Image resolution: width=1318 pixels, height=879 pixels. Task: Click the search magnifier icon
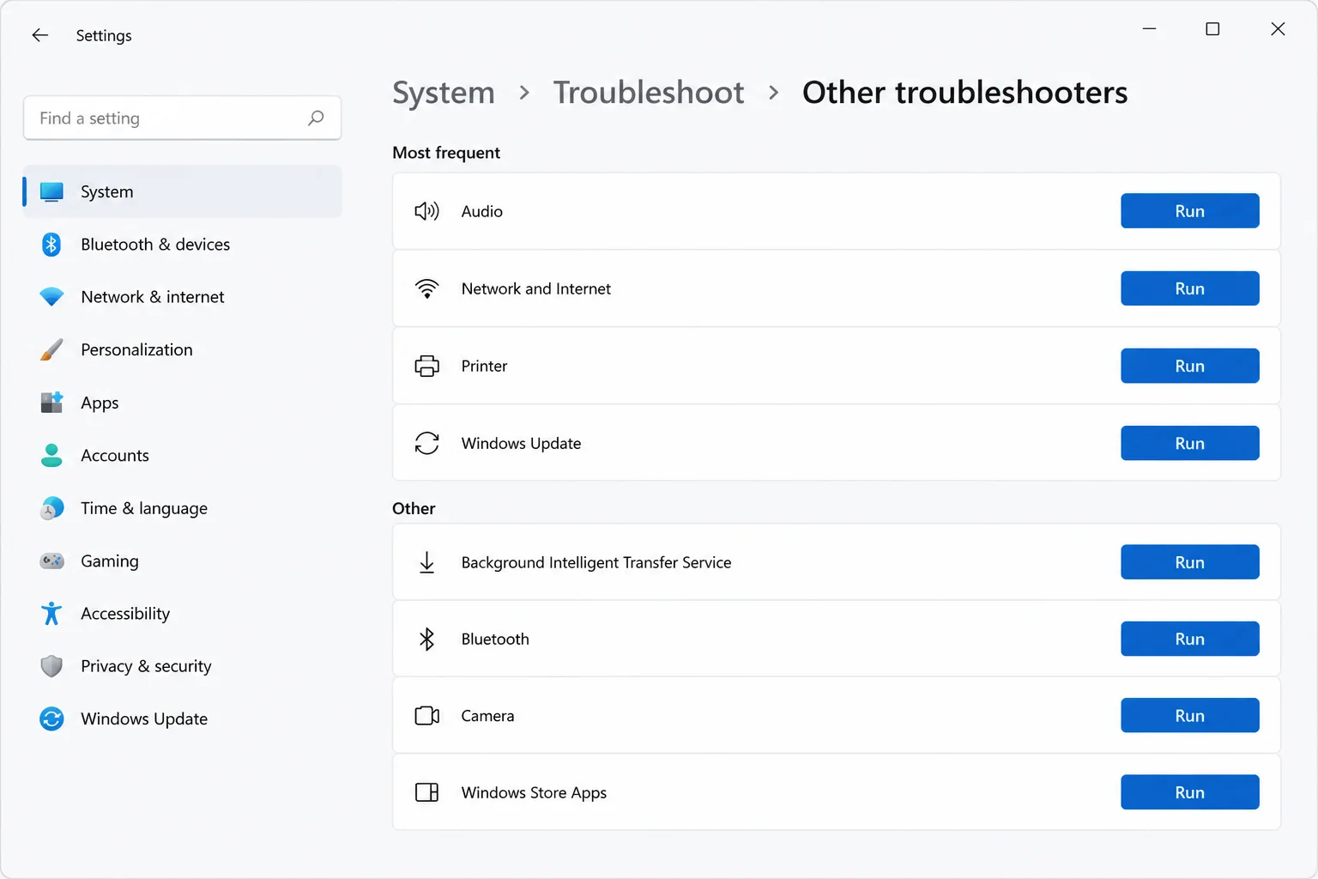[x=316, y=118]
